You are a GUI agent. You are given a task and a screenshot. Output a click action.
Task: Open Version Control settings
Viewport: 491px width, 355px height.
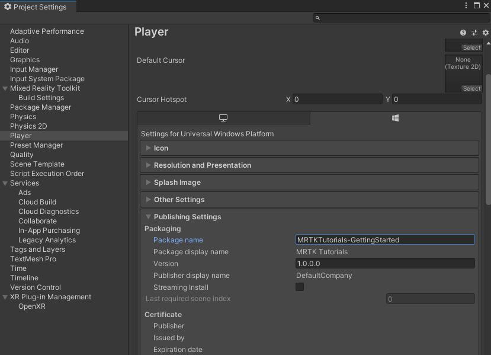[x=36, y=287]
